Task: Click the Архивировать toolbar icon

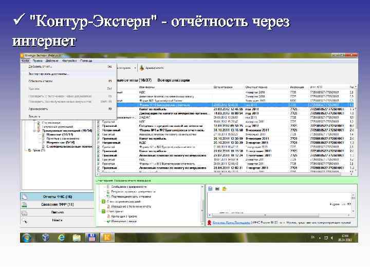Action: point(142,68)
